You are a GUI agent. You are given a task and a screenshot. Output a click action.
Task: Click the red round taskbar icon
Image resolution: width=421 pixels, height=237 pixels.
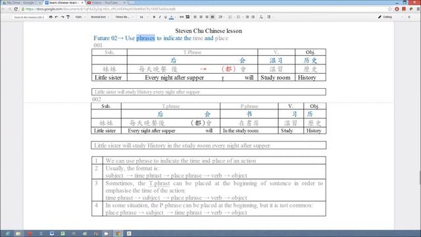(30, 234)
